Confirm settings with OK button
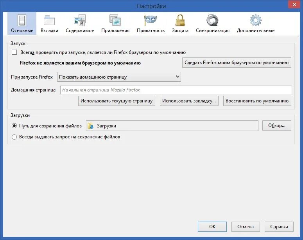Screen dimensions: 303x240 click(x=212, y=227)
